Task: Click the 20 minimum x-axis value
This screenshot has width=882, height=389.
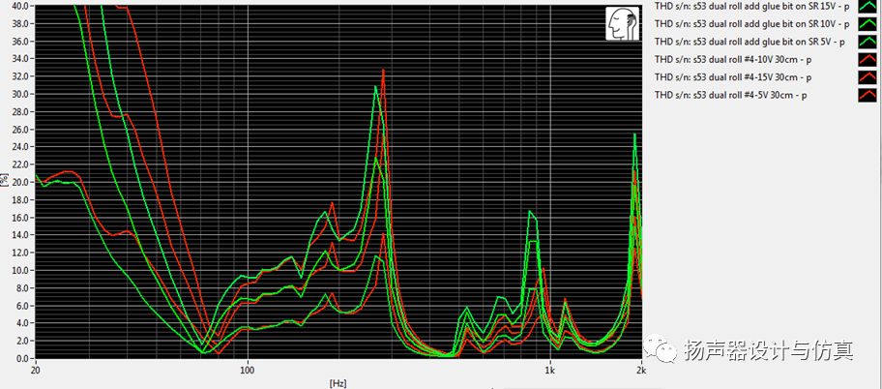Action: pos(36,371)
